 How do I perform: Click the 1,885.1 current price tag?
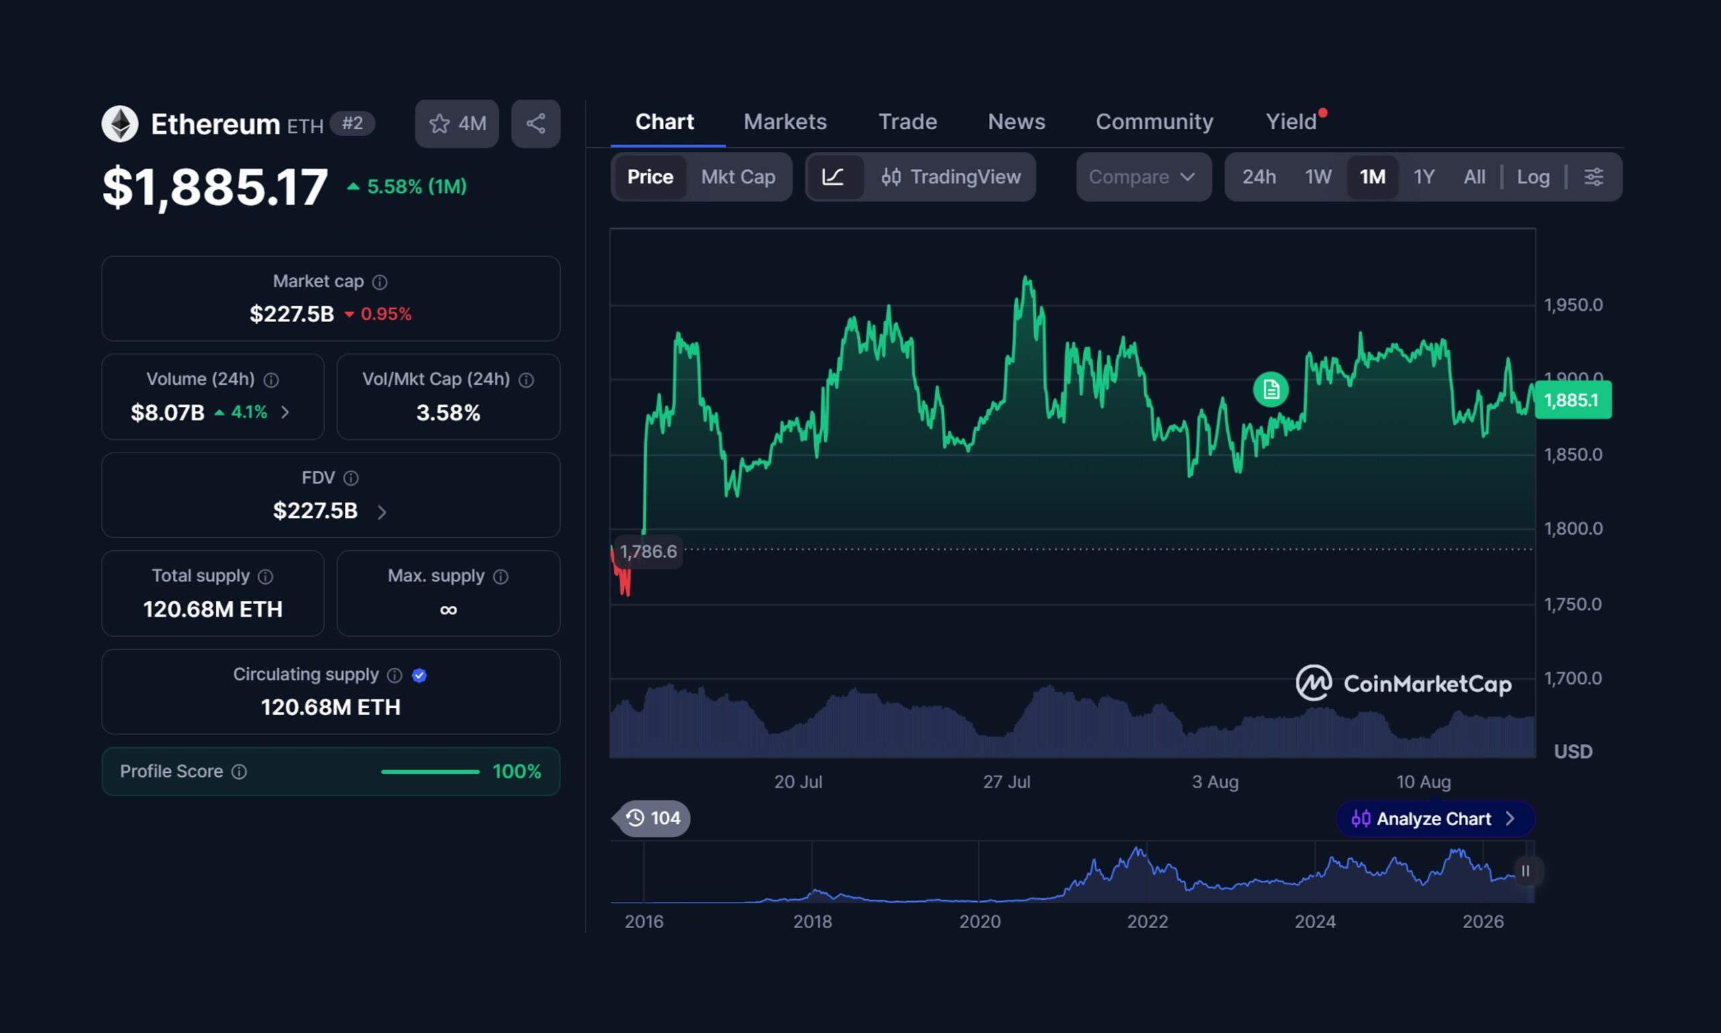click(x=1572, y=400)
